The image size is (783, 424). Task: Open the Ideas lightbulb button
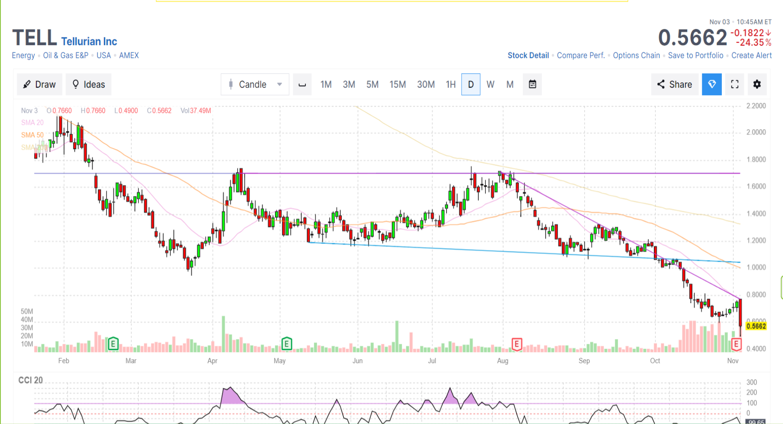click(x=88, y=84)
